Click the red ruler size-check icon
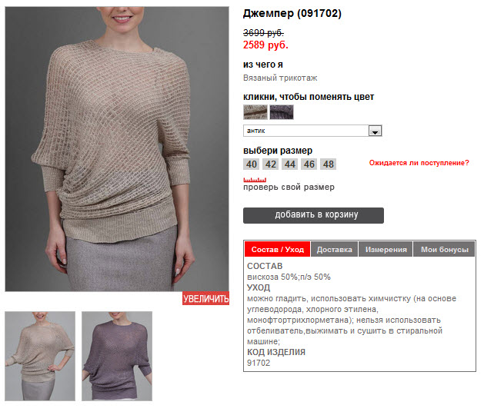 click(x=255, y=180)
